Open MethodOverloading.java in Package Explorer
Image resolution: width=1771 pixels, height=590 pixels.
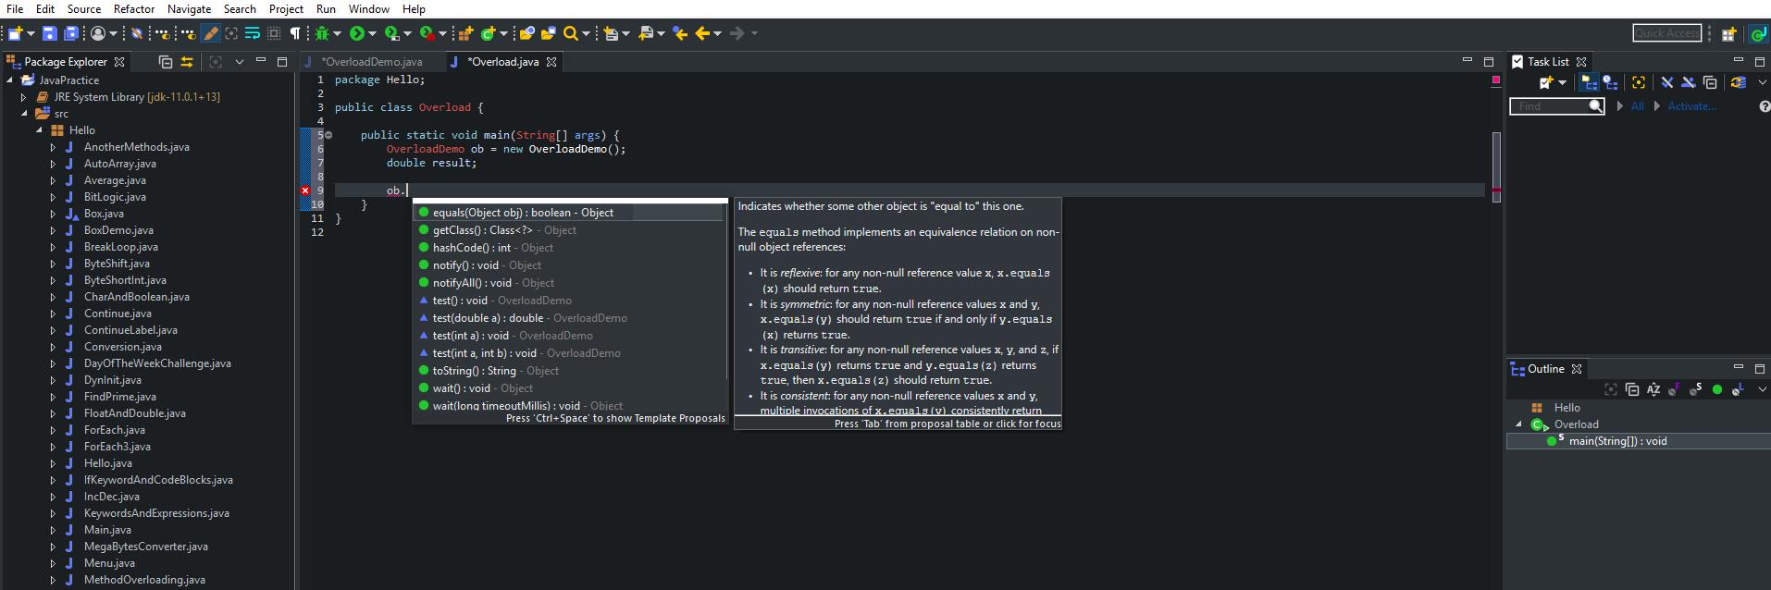pos(144,580)
